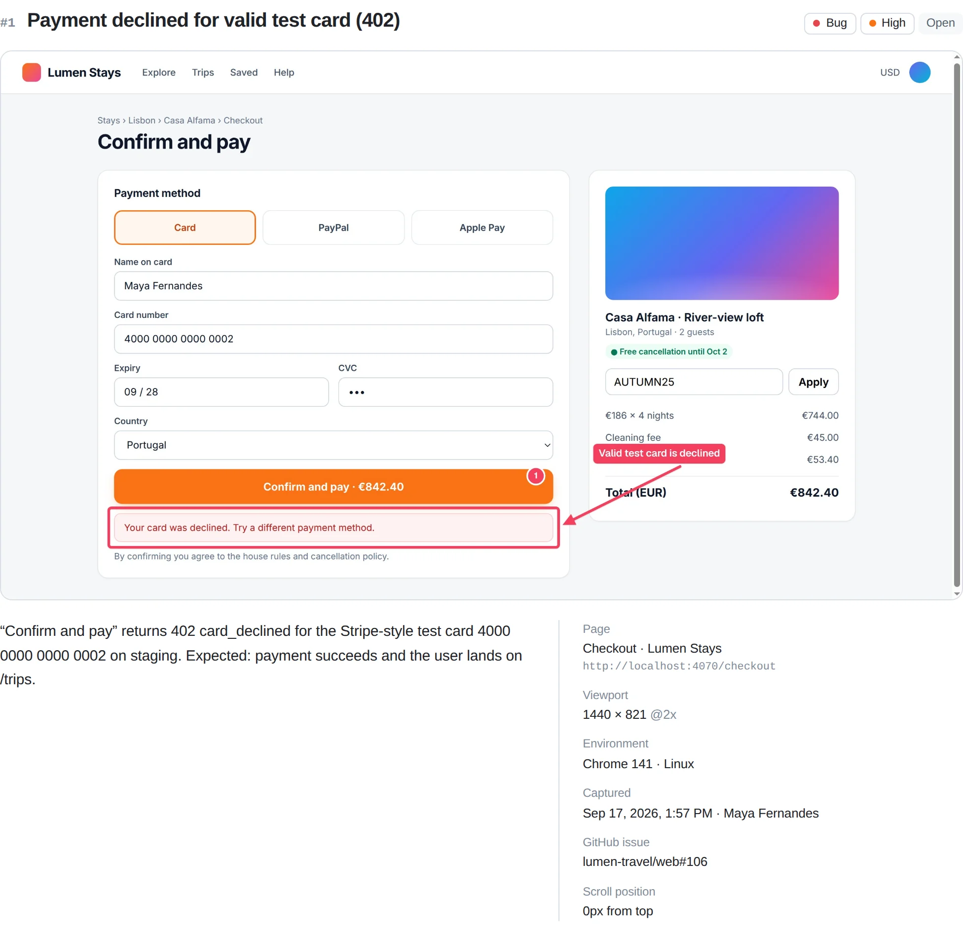Click Lisbon, Portugal · 2 guests text

[x=660, y=332]
